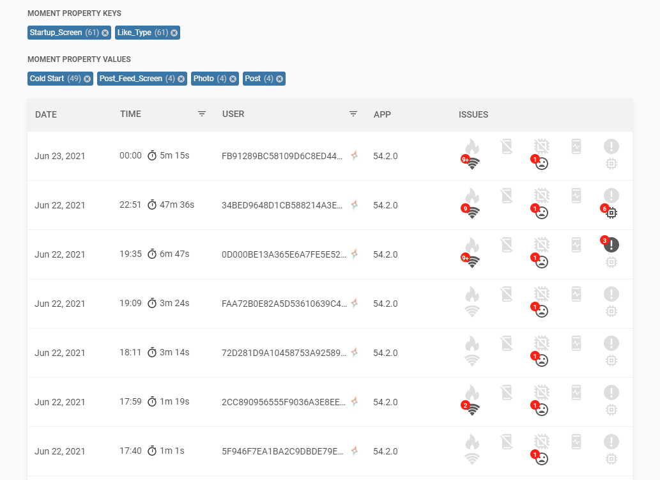The width and height of the screenshot is (660, 480).
Task: Select the Cold Start (49) value chip label
Action: tap(55, 79)
